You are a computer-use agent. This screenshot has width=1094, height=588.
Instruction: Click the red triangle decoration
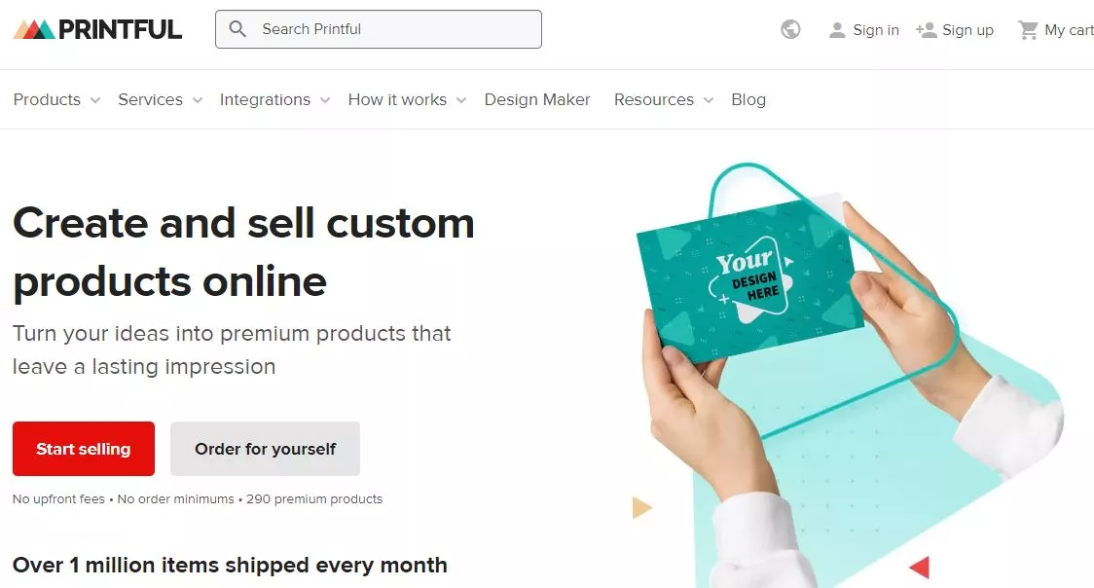coord(921,568)
